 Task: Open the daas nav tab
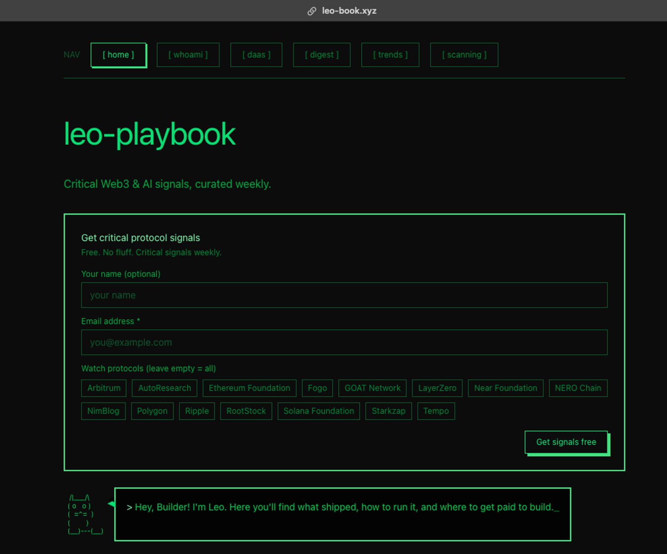(x=256, y=55)
